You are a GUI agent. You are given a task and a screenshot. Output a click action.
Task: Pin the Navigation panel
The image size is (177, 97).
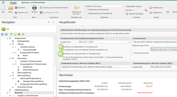[49, 22]
